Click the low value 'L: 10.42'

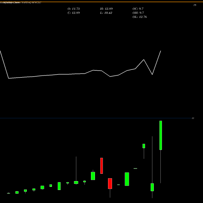pos(106,13)
